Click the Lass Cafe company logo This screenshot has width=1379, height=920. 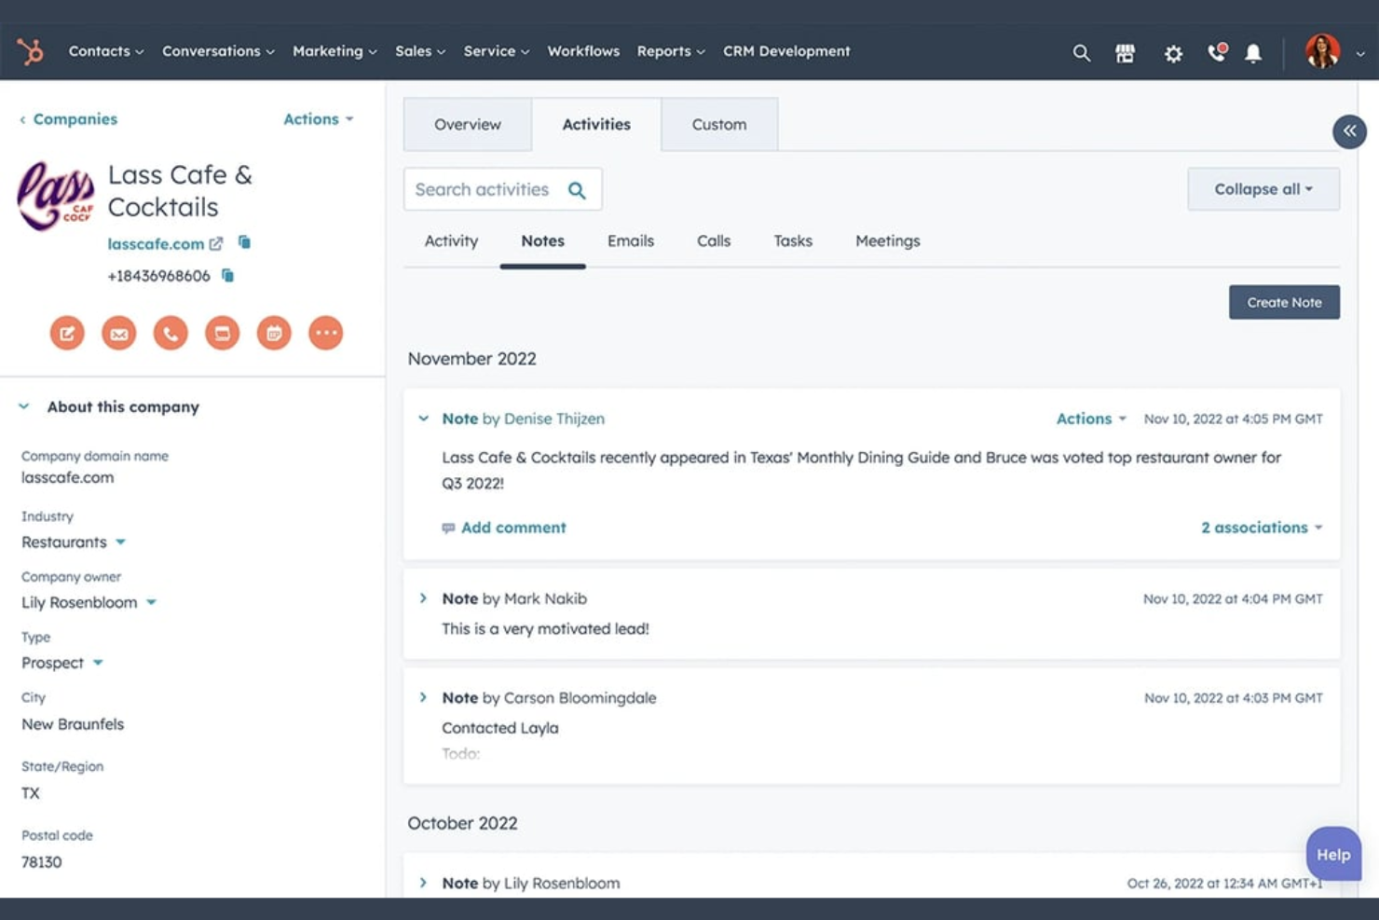coord(56,195)
